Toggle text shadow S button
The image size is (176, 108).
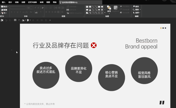click(x=20, y=12)
